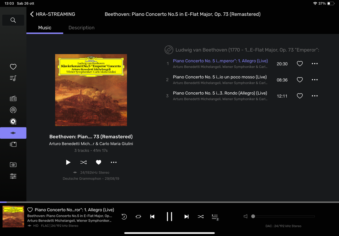
Task: Click the volume speaker icon
Action: pyautogui.click(x=245, y=216)
